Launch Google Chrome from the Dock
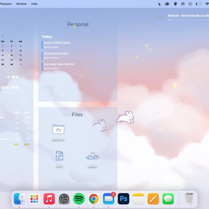 pyautogui.click(x=94, y=199)
